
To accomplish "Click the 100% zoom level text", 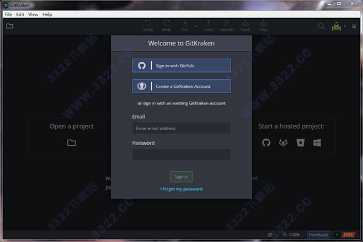I will pos(294,235).
